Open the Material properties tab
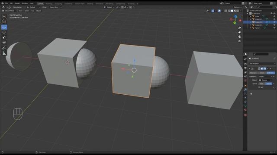Viewport: 277px width, 155px height. coord(245,110)
